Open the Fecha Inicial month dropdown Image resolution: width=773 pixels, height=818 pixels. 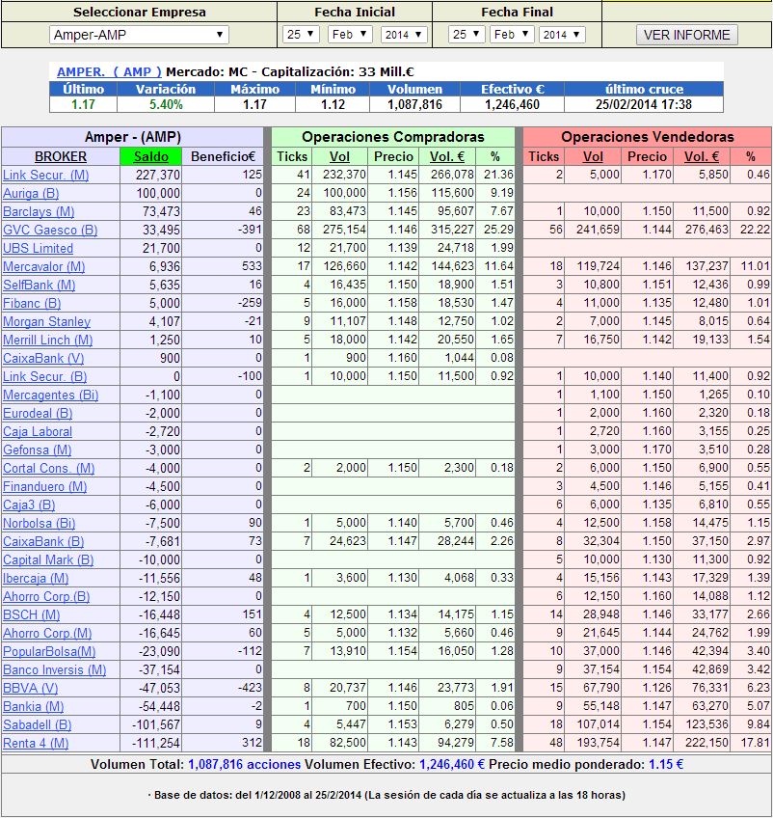(x=349, y=35)
